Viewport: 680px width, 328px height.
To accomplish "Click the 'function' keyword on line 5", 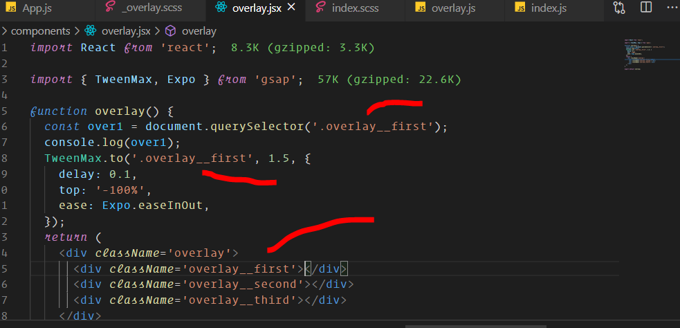I will pyautogui.click(x=59, y=111).
